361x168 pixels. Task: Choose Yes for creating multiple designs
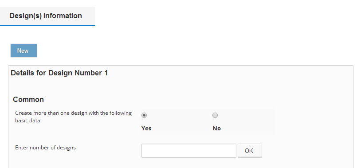coord(144,115)
